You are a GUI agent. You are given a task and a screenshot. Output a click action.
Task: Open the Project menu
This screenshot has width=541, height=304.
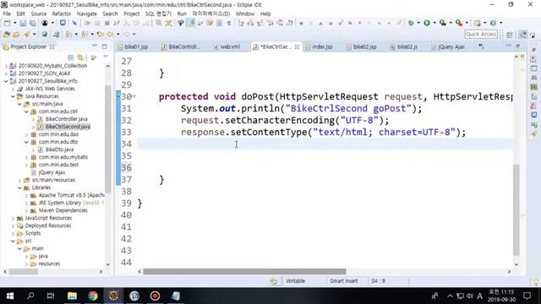[x=132, y=14]
